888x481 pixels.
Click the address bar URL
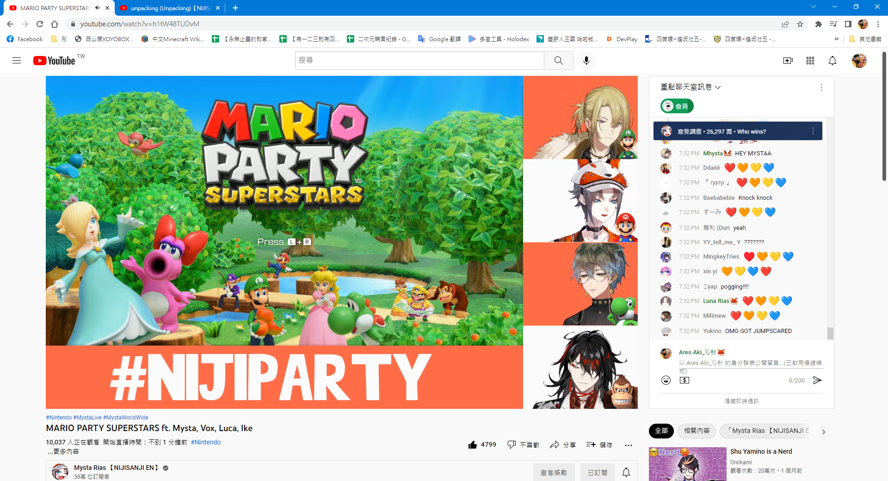pos(140,24)
